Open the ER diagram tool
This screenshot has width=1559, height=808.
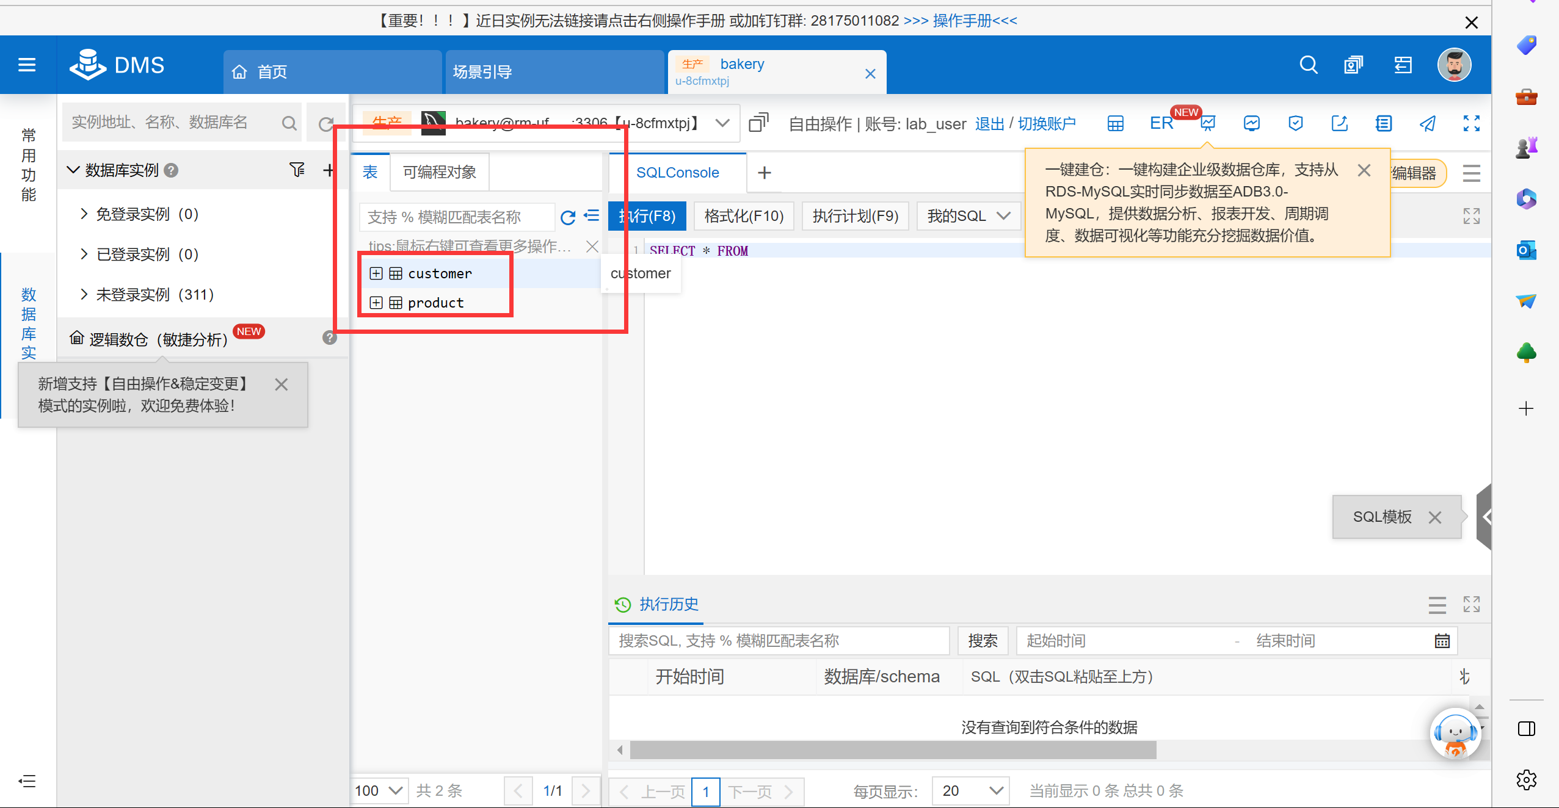[x=1161, y=123]
